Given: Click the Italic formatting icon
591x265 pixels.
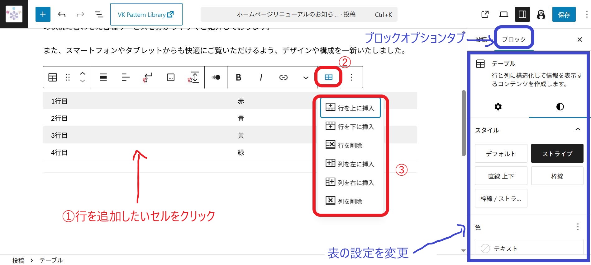Looking at the screenshot, I should tap(261, 77).
